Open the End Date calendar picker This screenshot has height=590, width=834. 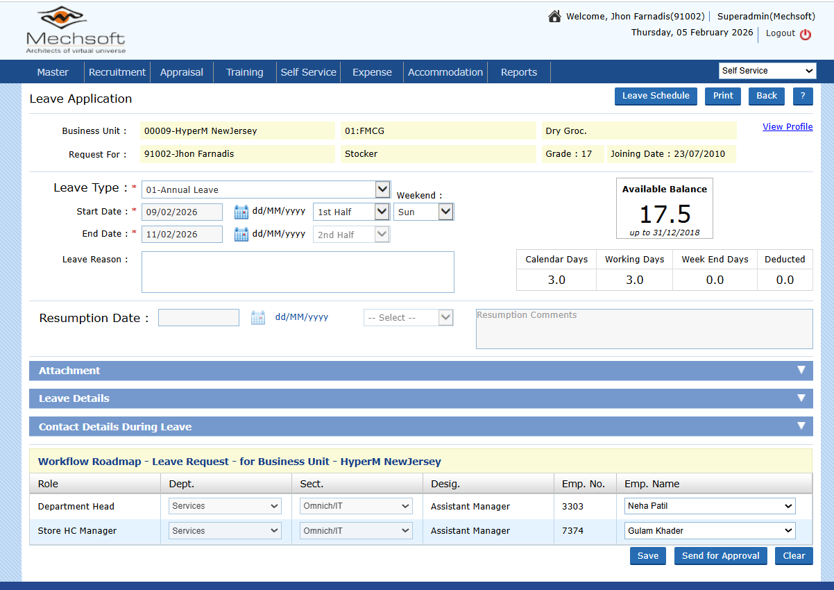(x=241, y=235)
